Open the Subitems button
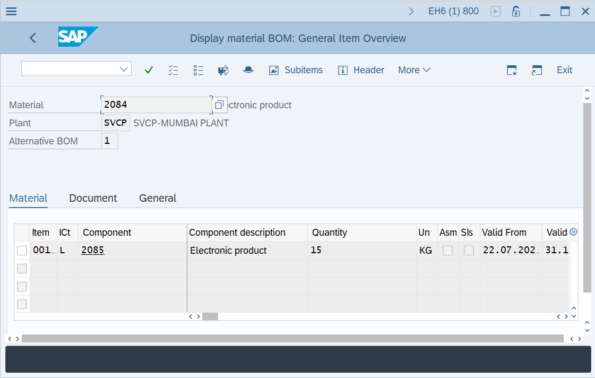 tap(296, 70)
